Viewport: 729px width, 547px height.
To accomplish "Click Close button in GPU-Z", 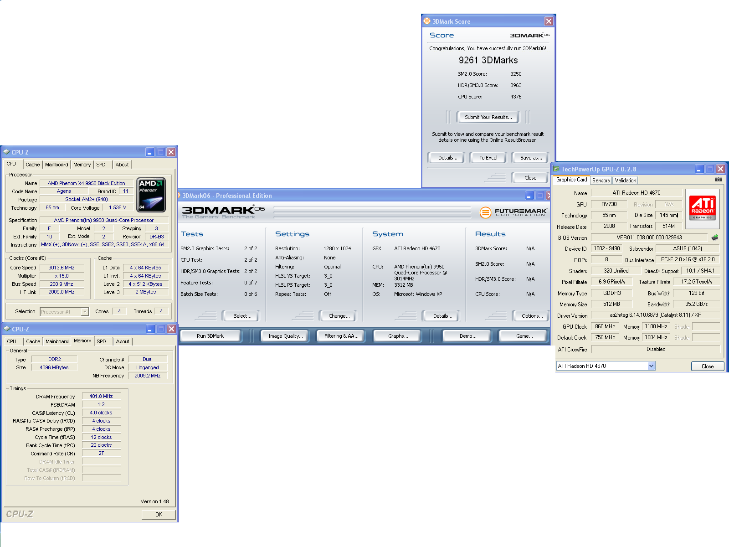I will click(707, 366).
